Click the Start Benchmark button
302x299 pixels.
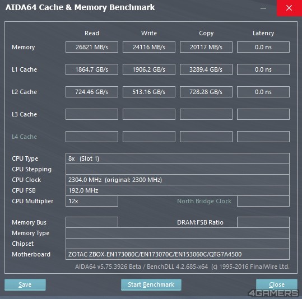(x=151, y=284)
